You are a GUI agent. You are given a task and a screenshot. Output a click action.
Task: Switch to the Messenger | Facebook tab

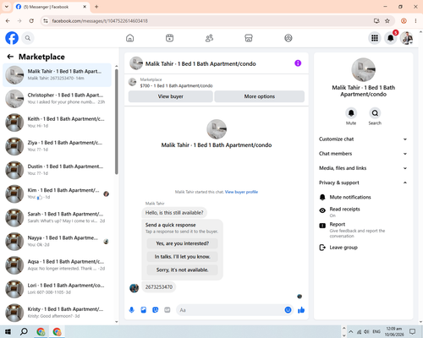[x=52, y=7]
